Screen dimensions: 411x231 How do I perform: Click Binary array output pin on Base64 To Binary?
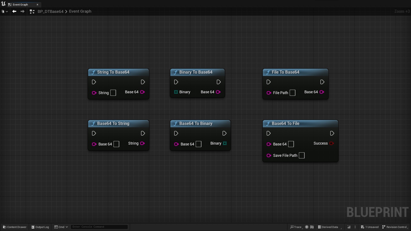coord(225,143)
